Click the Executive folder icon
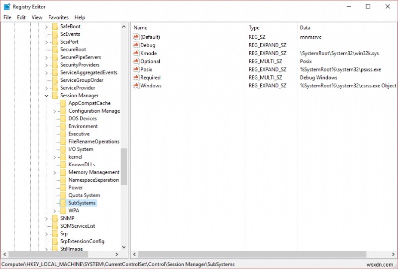This screenshot has height=269, width=398. [x=63, y=134]
